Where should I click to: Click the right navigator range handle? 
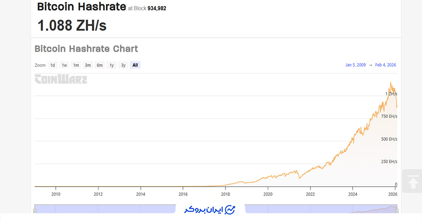pyautogui.click(x=397, y=210)
